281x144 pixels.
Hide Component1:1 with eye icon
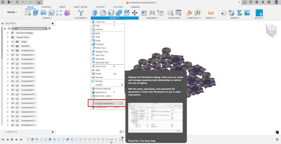(13, 55)
